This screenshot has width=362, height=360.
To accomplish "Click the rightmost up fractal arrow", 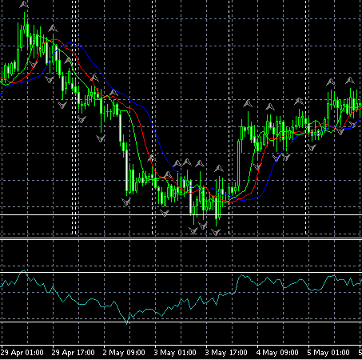I will tap(350, 81).
